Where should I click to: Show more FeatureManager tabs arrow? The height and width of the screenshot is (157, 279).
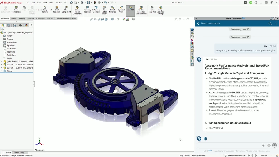click(32, 25)
